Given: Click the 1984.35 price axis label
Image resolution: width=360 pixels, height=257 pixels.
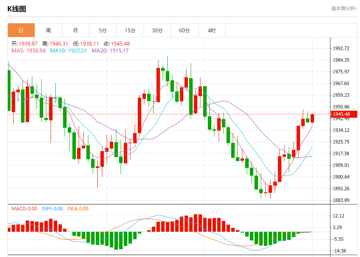Looking at the screenshot, I should point(341,60).
